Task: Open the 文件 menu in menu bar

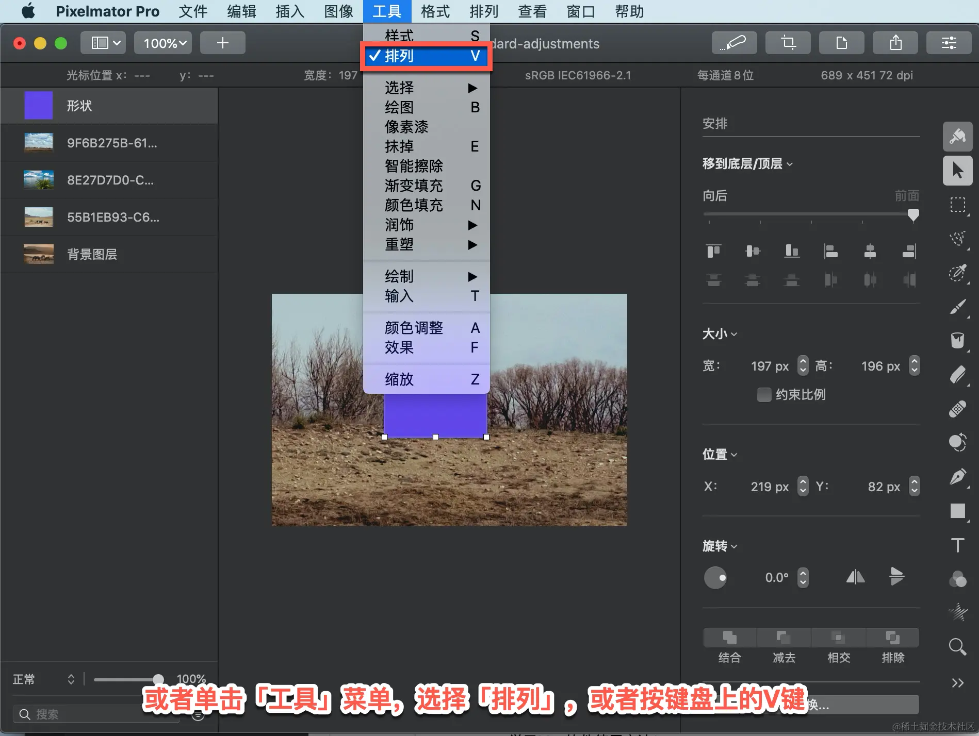Action: pos(193,11)
